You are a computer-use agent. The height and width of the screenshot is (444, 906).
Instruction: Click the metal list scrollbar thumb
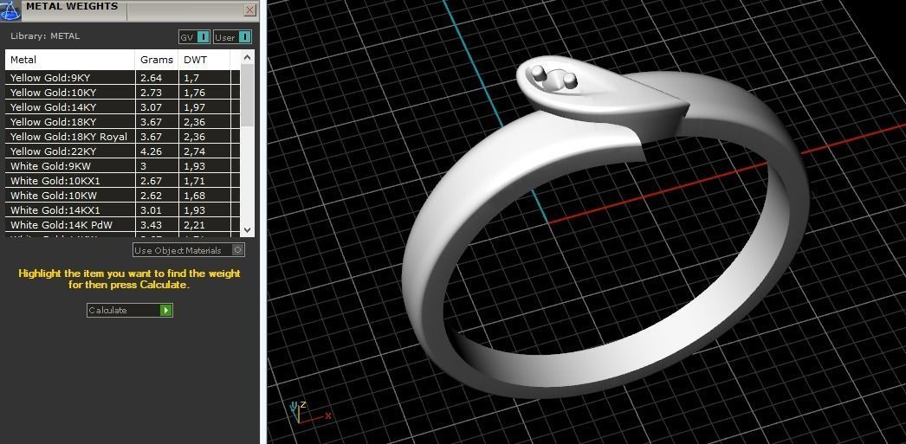click(247, 95)
